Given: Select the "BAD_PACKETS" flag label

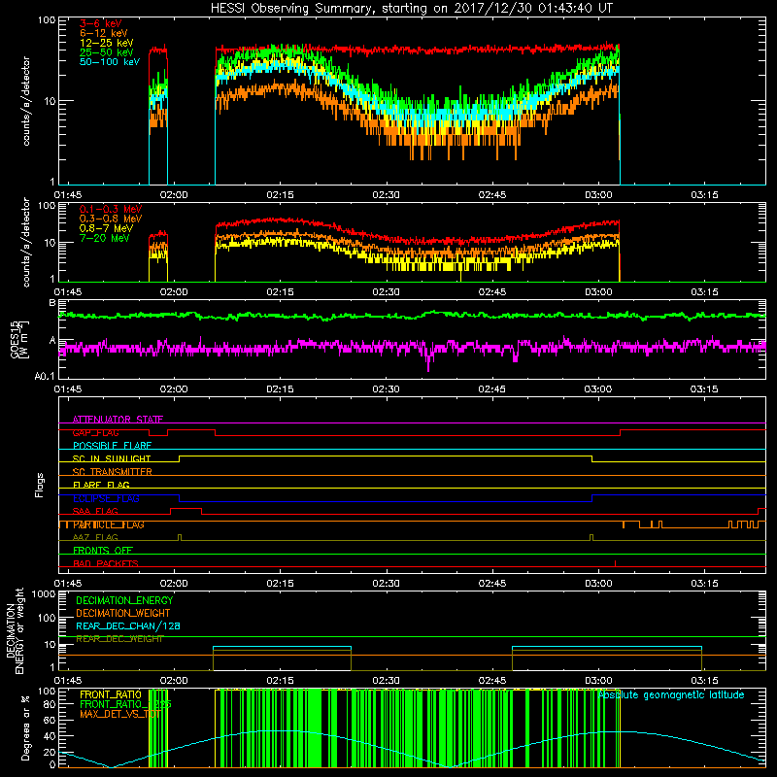Looking at the screenshot, I should tap(106, 563).
